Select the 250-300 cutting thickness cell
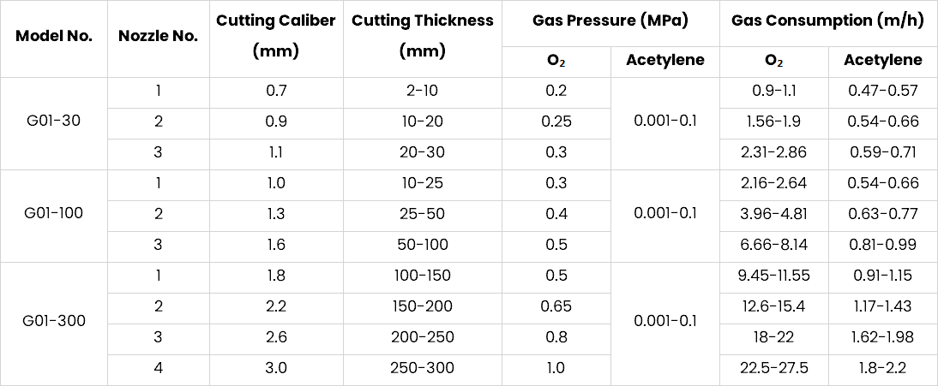 click(423, 368)
